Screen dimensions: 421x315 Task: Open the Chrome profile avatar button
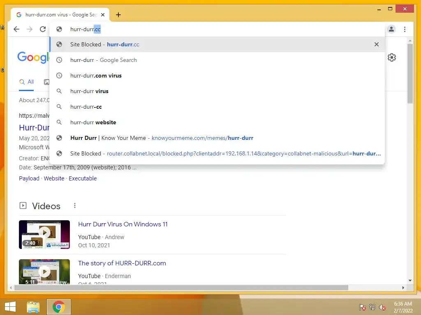391,29
